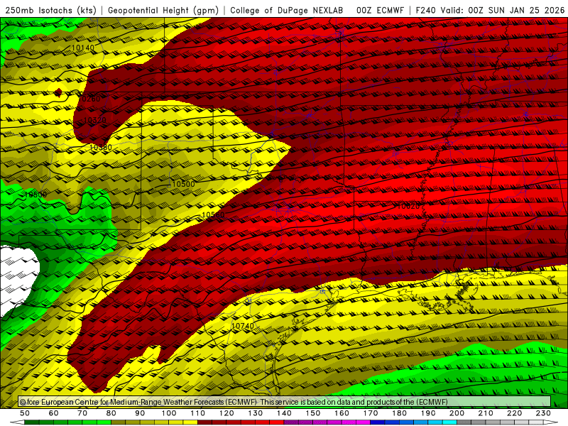Click the 10740 height contour label
Viewport: 568px width, 426px height.
(243, 326)
